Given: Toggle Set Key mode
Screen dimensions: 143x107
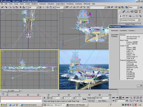Looking at the screenshot, I should click(91, 101).
